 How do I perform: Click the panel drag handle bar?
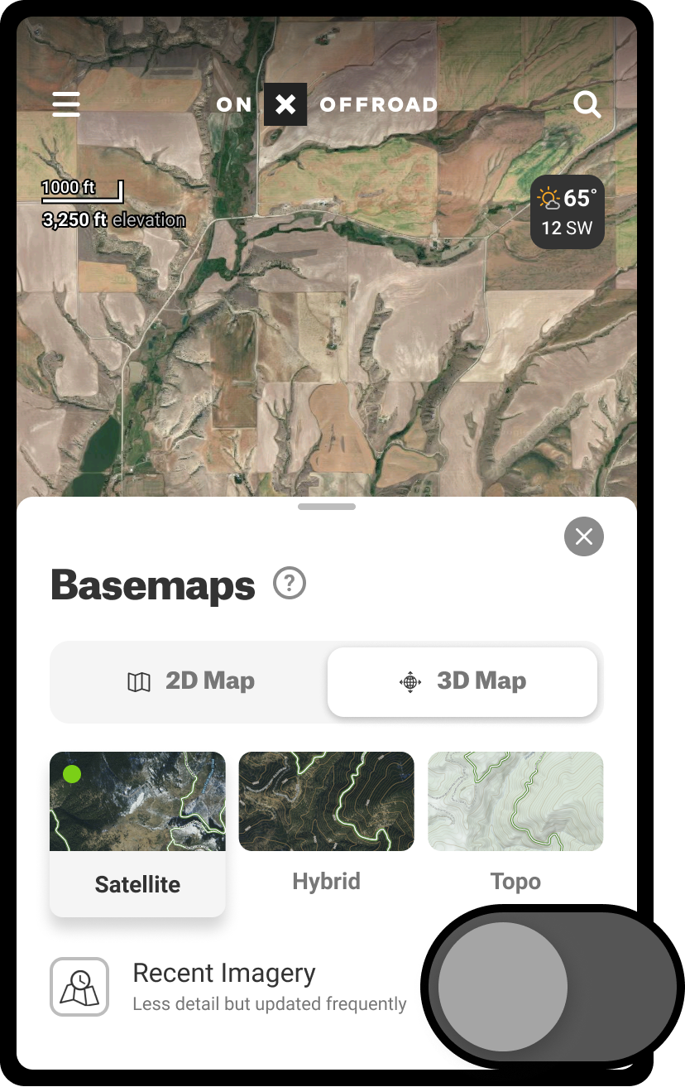327,507
